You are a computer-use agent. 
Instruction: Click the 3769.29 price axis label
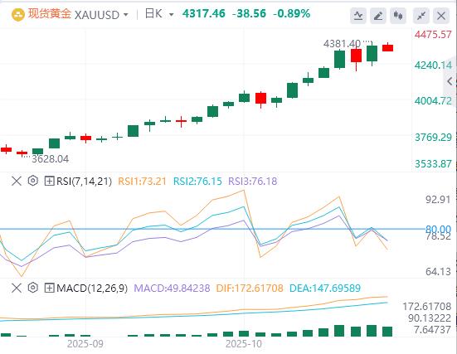tap(433, 138)
